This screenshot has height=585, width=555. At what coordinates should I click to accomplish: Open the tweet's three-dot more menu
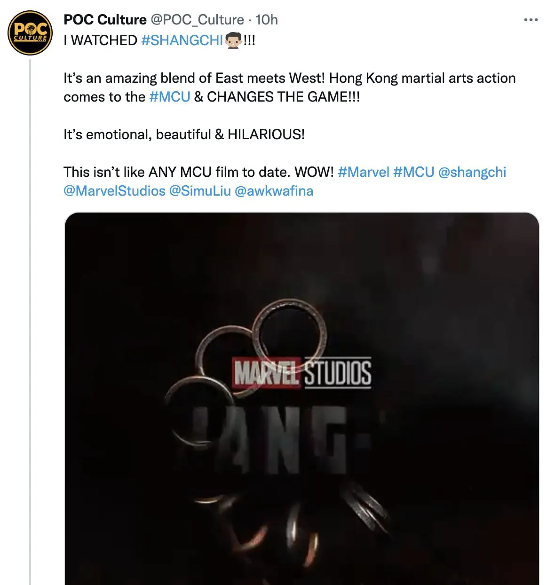(531, 20)
